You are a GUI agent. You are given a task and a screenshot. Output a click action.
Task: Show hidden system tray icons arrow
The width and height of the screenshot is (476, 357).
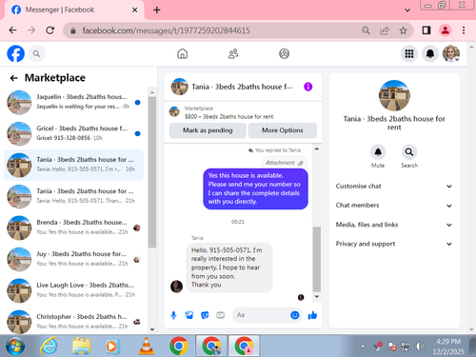[x=363, y=347]
